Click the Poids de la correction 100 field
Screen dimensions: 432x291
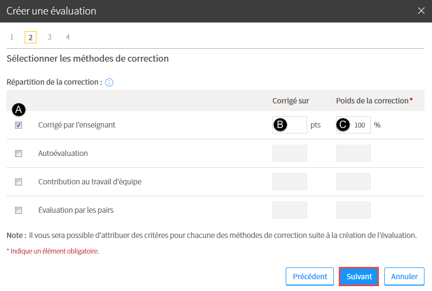coord(353,125)
